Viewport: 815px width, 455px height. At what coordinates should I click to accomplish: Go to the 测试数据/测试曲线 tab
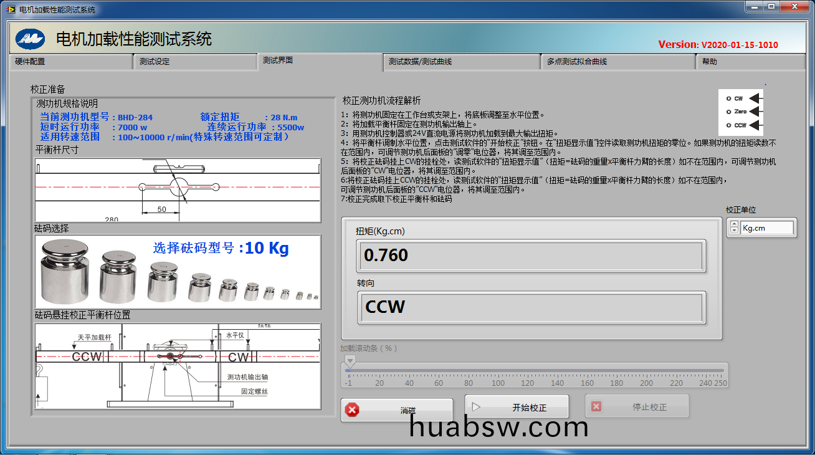(460, 62)
